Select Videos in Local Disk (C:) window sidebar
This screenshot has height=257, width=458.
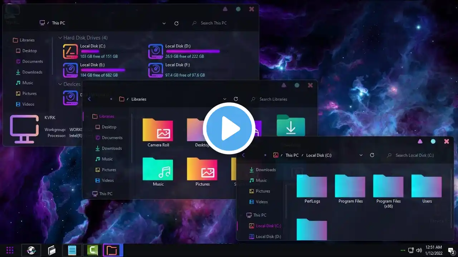[258, 202]
